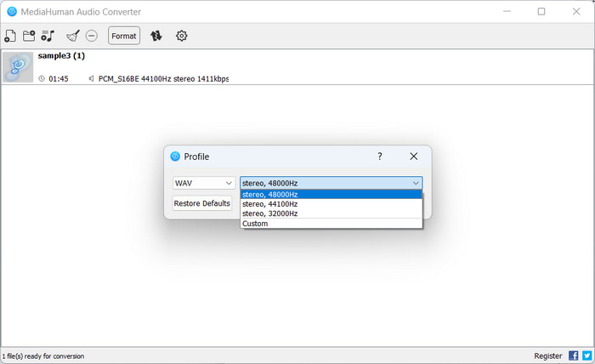Choose the Custom list option
Image resolution: width=595 pixels, height=364 pixels.
(x=331, y=224)
